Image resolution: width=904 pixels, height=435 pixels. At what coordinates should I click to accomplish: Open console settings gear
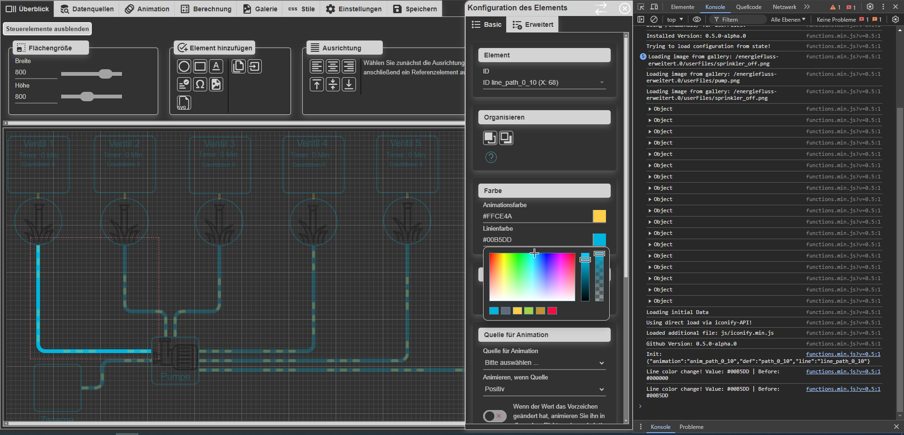click(896, 19)
